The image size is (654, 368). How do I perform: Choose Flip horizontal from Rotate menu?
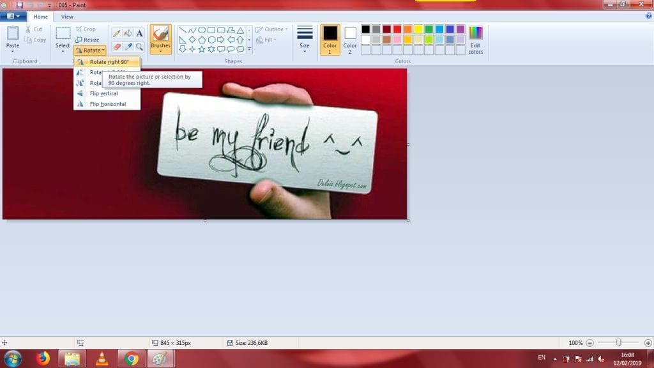[107, 104]
